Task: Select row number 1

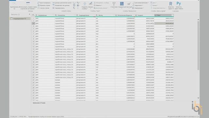Action: [x=33, y=18]
